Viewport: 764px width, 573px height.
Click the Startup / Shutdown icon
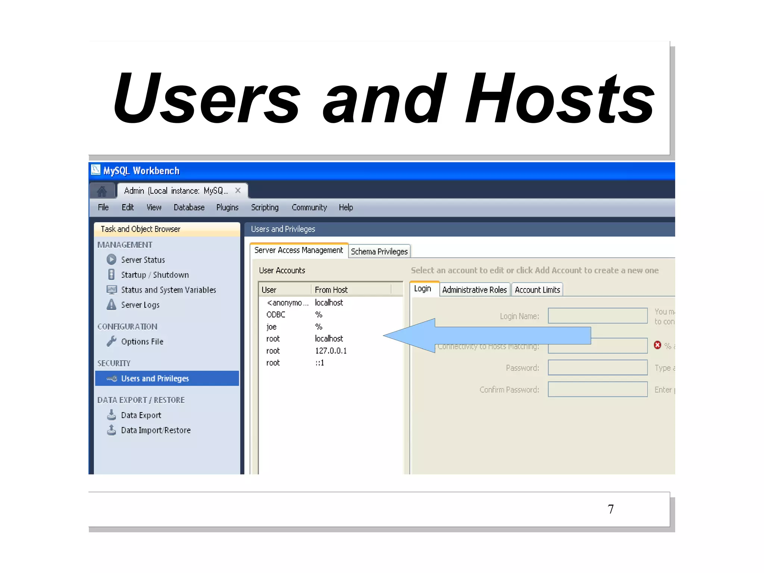point(111,274)
